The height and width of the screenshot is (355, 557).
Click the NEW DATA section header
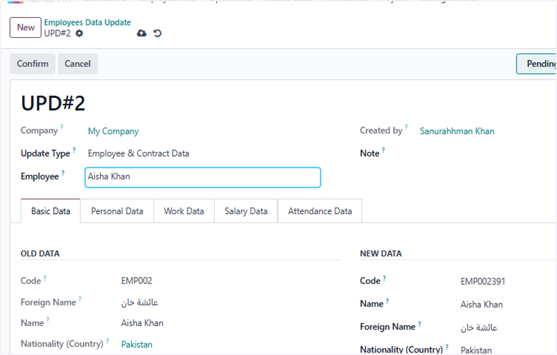(x=381, y=254)
